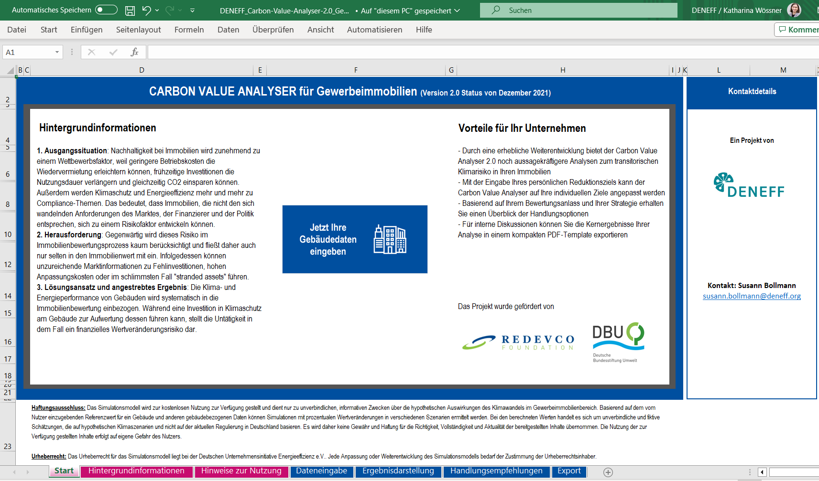This screenshot has height=481, width=819.
Task: Click the Select All triangle corner
Action: click(10, 70)
